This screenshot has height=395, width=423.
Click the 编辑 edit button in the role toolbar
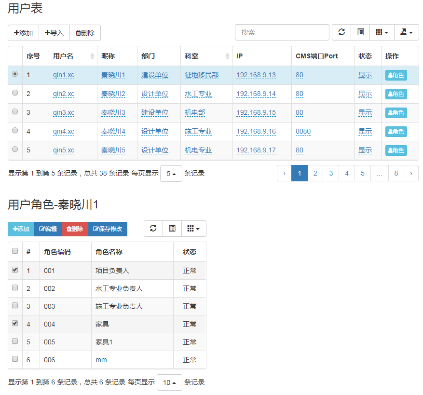[x=47, y=229]
